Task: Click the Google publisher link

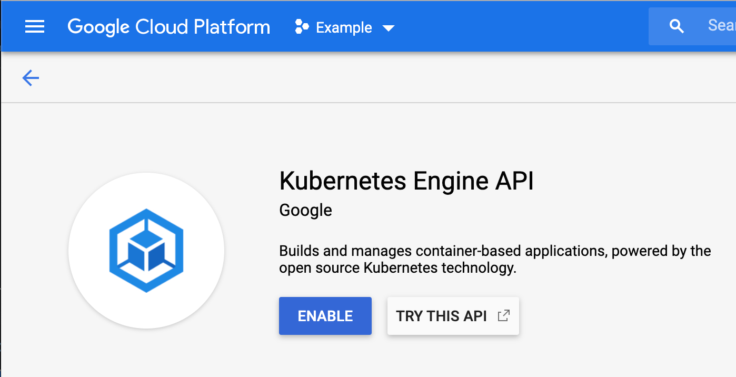Action: coord(305,210)
